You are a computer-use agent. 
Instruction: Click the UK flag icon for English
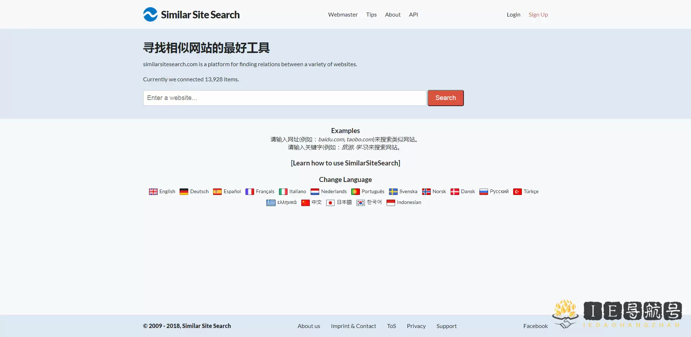pos(153,192)
